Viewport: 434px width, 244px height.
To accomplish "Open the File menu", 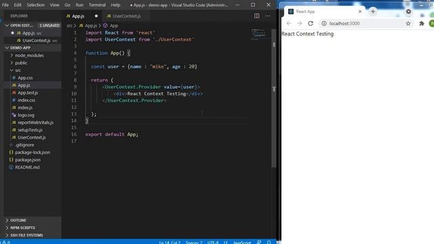I will click(x=5, y=5).
